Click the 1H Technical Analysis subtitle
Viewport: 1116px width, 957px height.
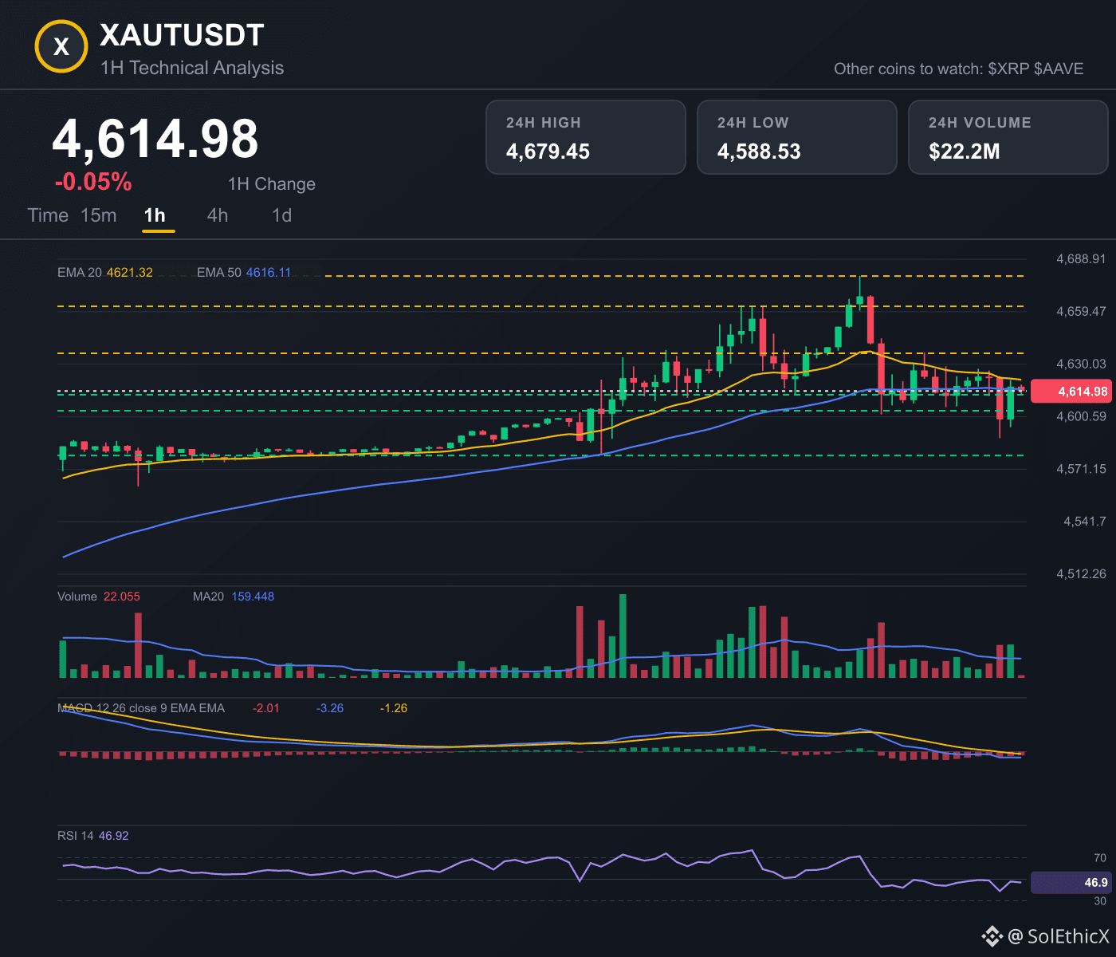click(192, 68)
